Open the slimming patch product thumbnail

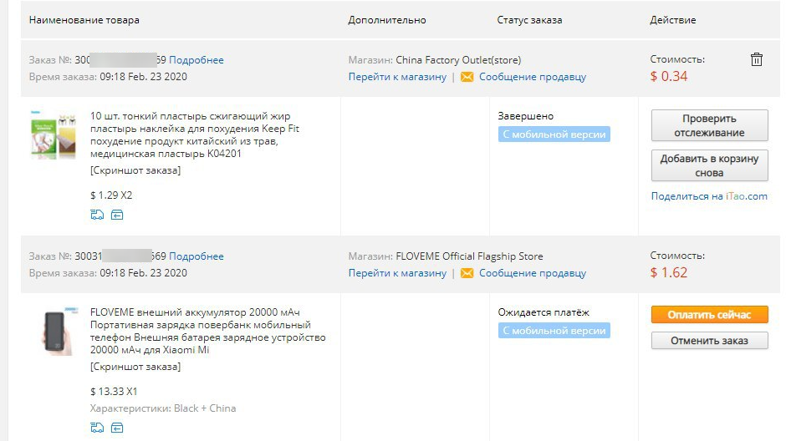53,134
